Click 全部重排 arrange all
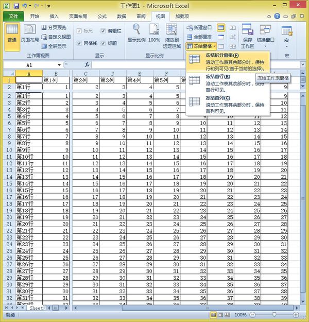309x322 pixels. pos(199,37)
